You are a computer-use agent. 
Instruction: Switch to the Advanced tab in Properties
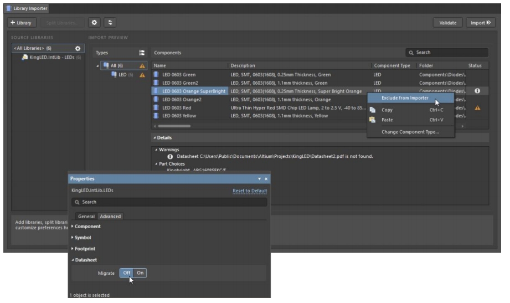pyautogui.click(x=110, y=216)
